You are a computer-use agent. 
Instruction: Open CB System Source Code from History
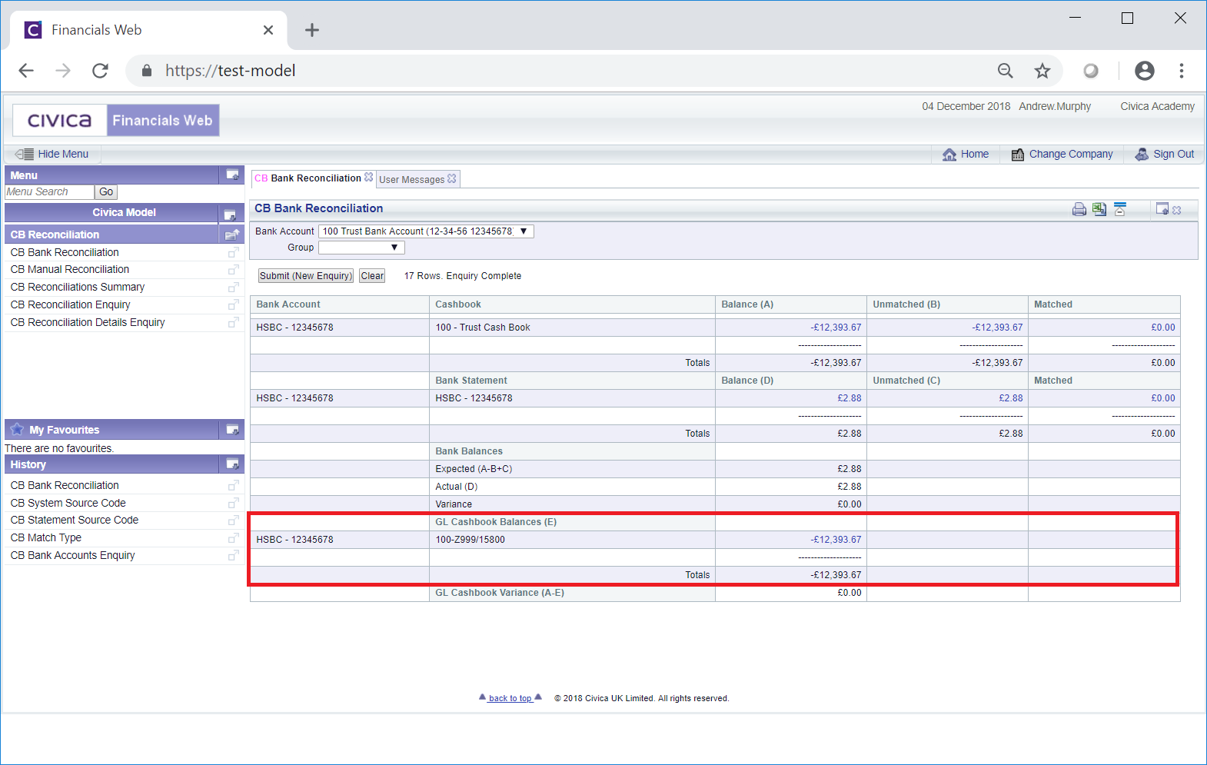click(68, 503)
